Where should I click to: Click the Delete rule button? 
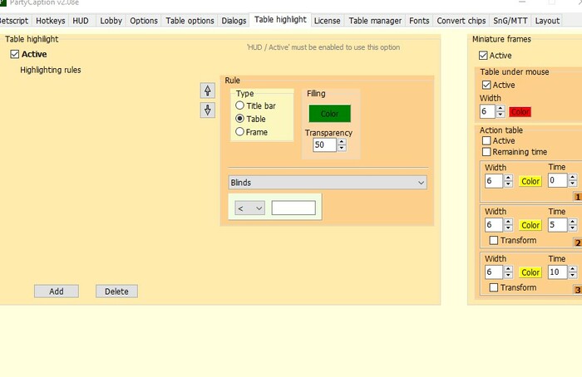pyautogui.click(x=116, y=291)
